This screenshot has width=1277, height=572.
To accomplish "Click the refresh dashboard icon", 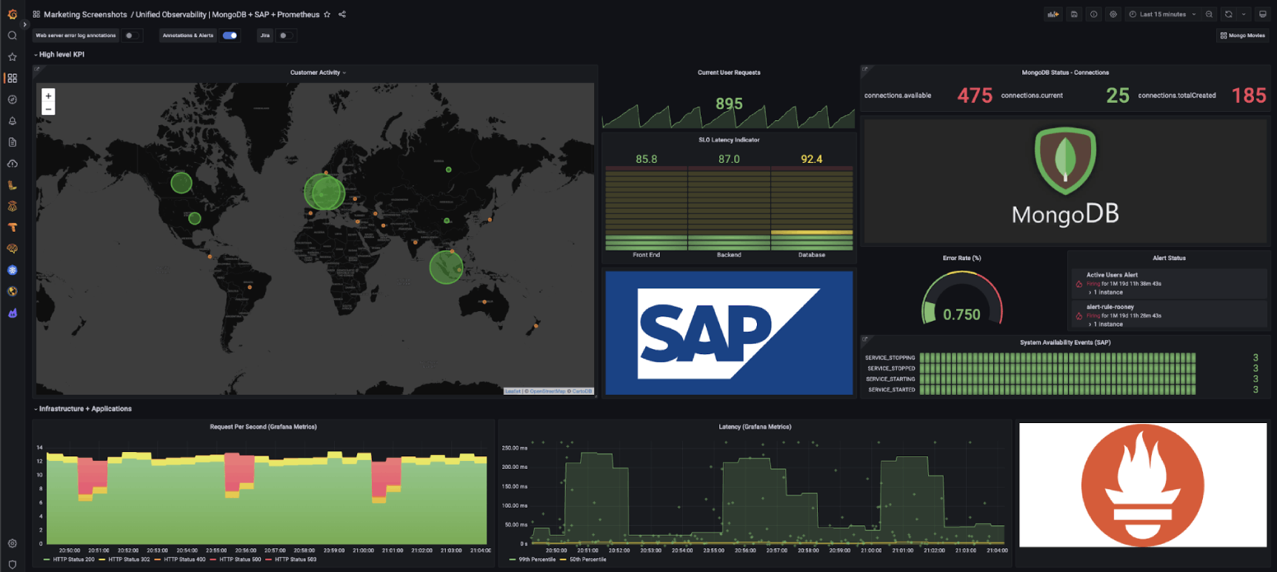I will (1228, 14).
